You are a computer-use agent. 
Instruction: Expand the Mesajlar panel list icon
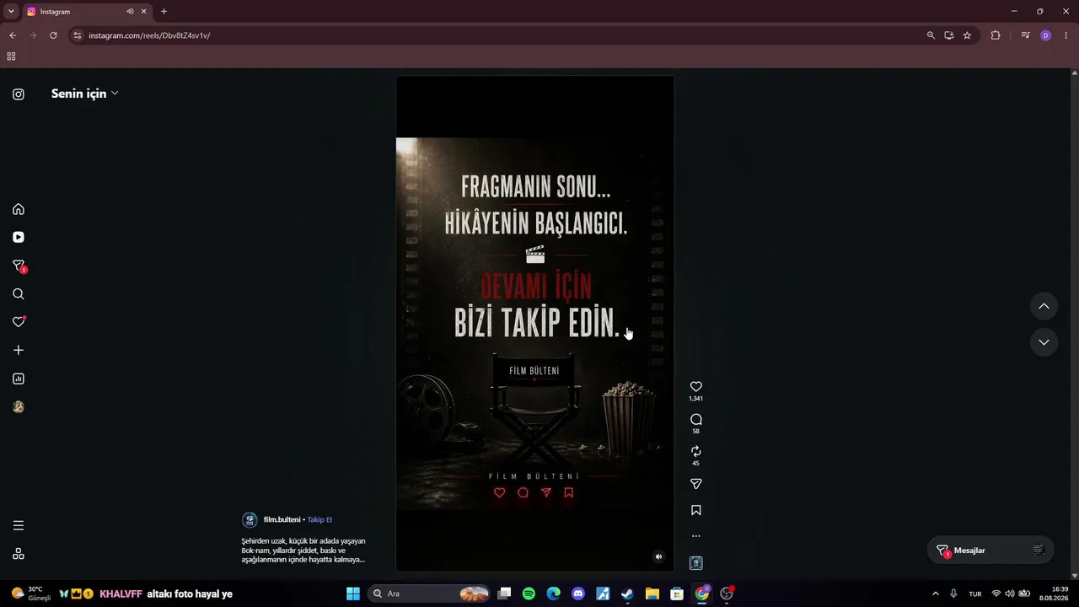1039,551
